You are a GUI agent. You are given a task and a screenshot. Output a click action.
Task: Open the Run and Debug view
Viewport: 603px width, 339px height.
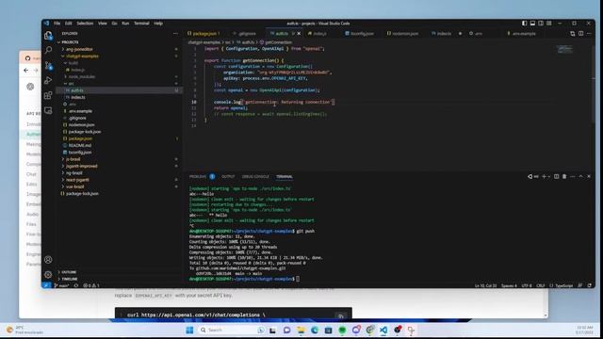point(48,80)
